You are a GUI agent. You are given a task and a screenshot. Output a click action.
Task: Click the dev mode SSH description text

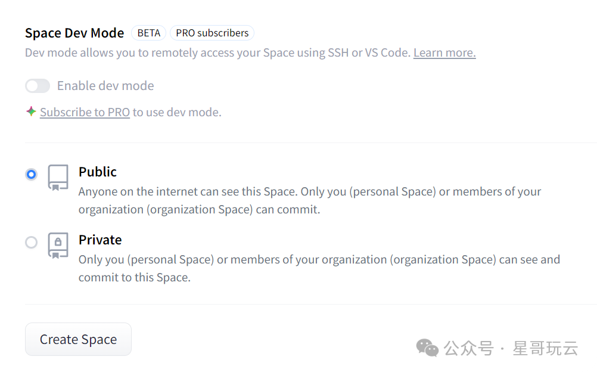[x=217, y=52]
